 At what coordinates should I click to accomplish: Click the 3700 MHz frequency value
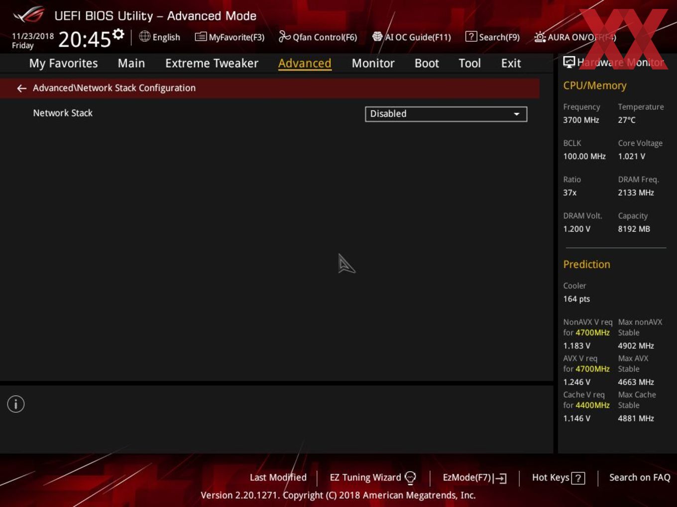tap(581, 120)
